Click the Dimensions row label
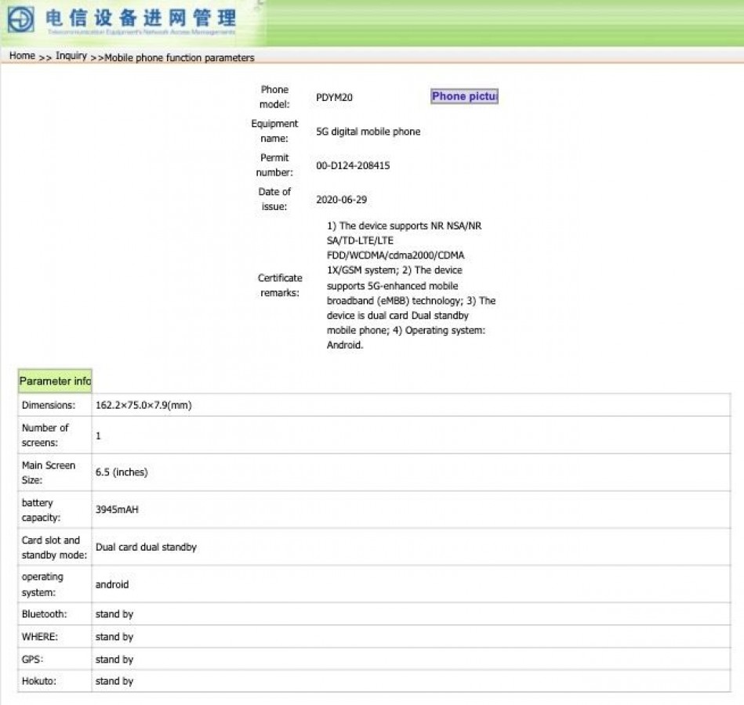This screenshot has height=705, width=744. (49, 405)
